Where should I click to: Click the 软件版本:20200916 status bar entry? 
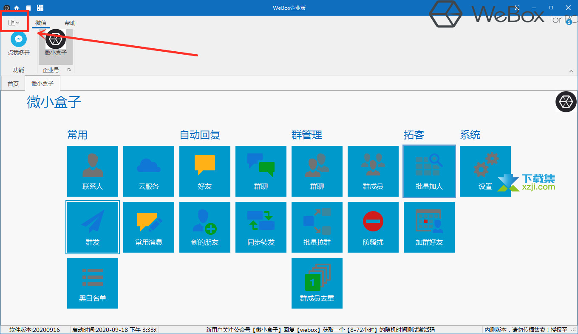pyautogui.click(x=35, y=330)
